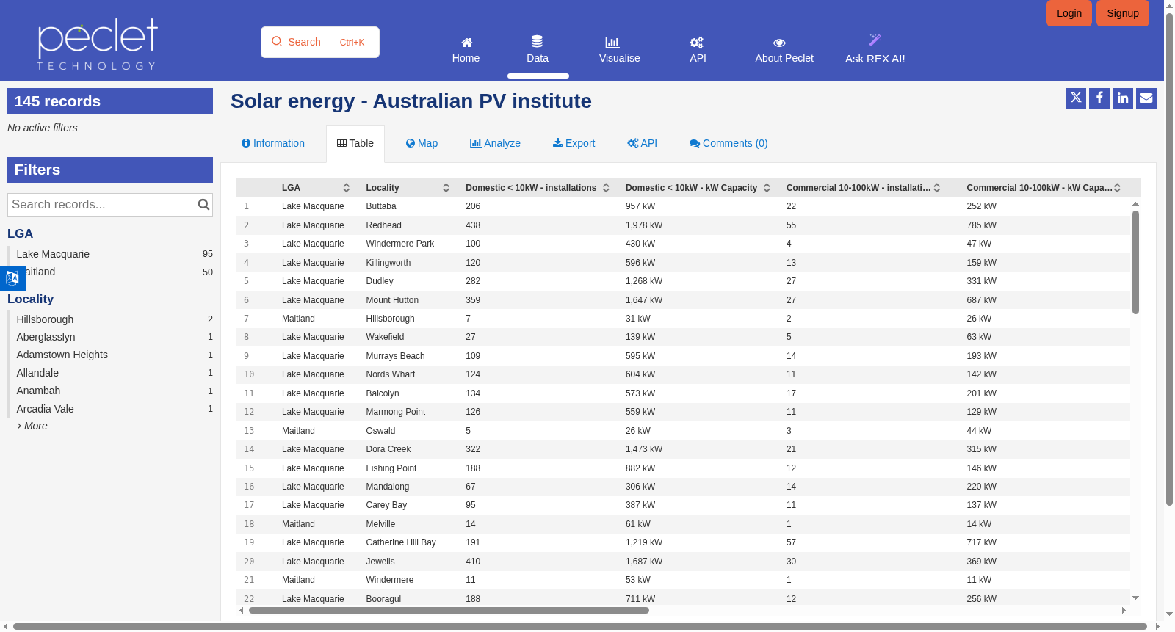Open the Analyze tab

click(x=495, y=143)
